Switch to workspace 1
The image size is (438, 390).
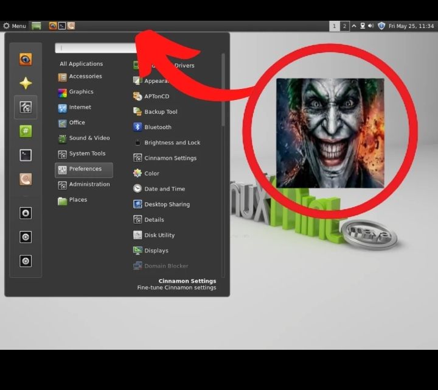coord(335,26)
